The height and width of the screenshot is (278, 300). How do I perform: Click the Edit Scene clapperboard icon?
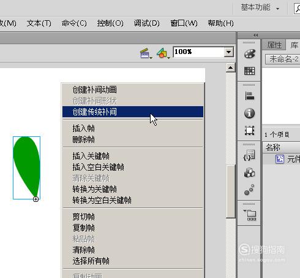[145, 53]
